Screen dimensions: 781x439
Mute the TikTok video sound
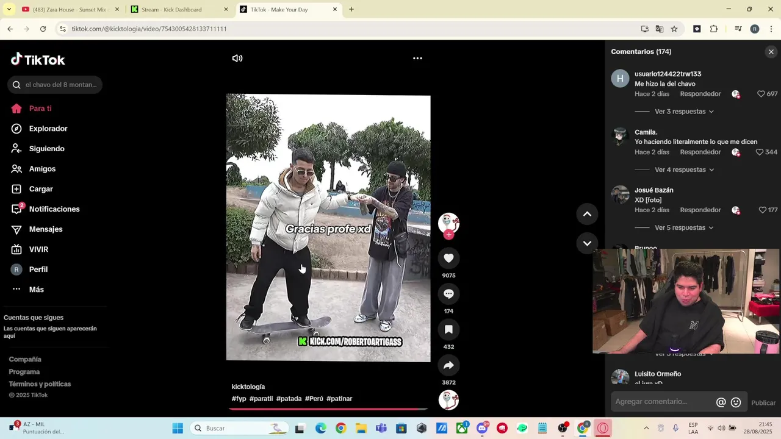[237, 59]
